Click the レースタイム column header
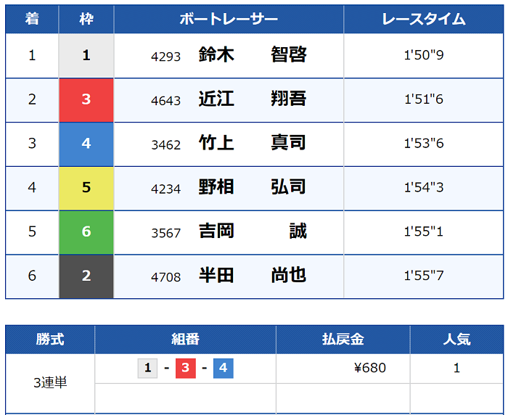This screenshot has height=415, width=508. pos(424,19)
